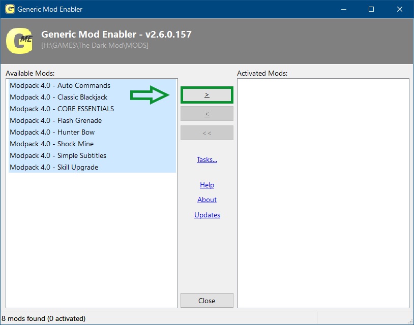Select Modpack 4.0 - Classic Blackjack
Viewport: 414px width, 325px height.
[92, 97]
